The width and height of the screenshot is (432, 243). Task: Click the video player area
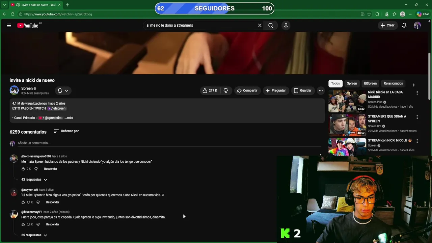click(x=214, y=53)
